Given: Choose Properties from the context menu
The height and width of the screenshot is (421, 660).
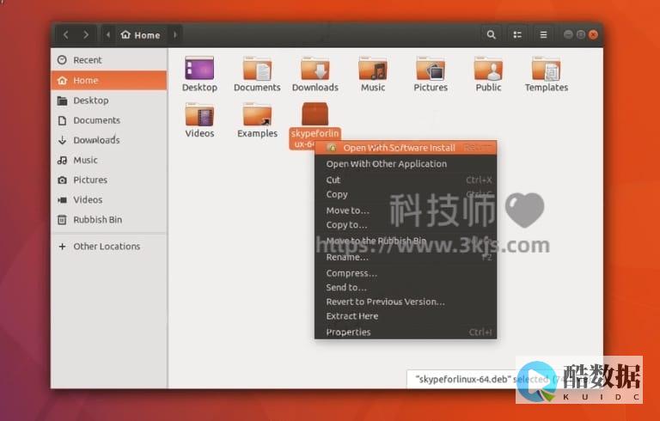Looking at the screenshot, I should pos(406,332).
